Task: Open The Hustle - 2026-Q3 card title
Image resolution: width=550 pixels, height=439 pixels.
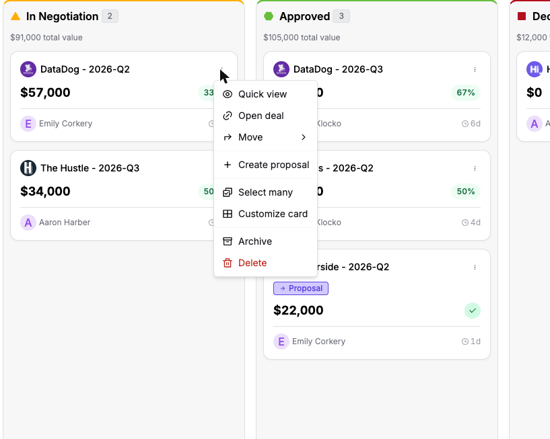Action: click(x=90, y=168)
